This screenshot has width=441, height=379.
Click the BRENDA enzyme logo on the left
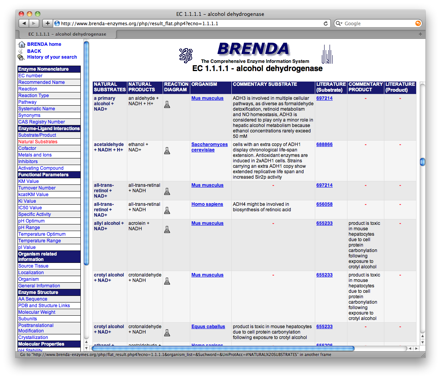pos(186,55)
